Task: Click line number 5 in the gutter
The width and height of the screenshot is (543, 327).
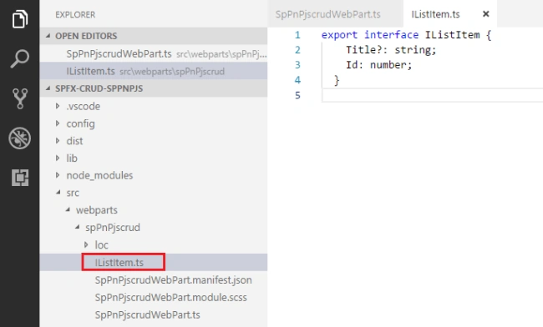Action: tap(297, 95)
